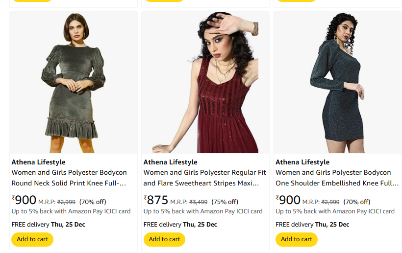
Task: Click the struck-through ₹3,499 M.R.P.
Action: (198, 202)
